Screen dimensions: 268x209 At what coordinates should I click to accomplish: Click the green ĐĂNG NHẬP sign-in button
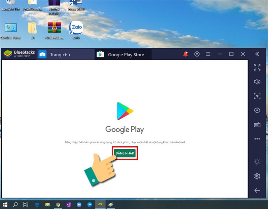[x=125, y=153]
